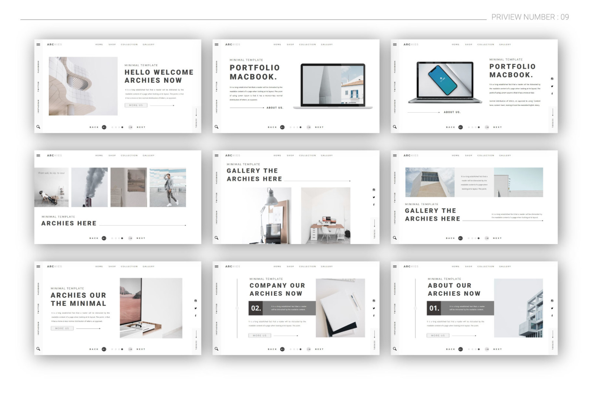Select smoke chimney photo on Archies Here slide
The height and width of the screenshot is (394, 592).
(x=90, y=187)
